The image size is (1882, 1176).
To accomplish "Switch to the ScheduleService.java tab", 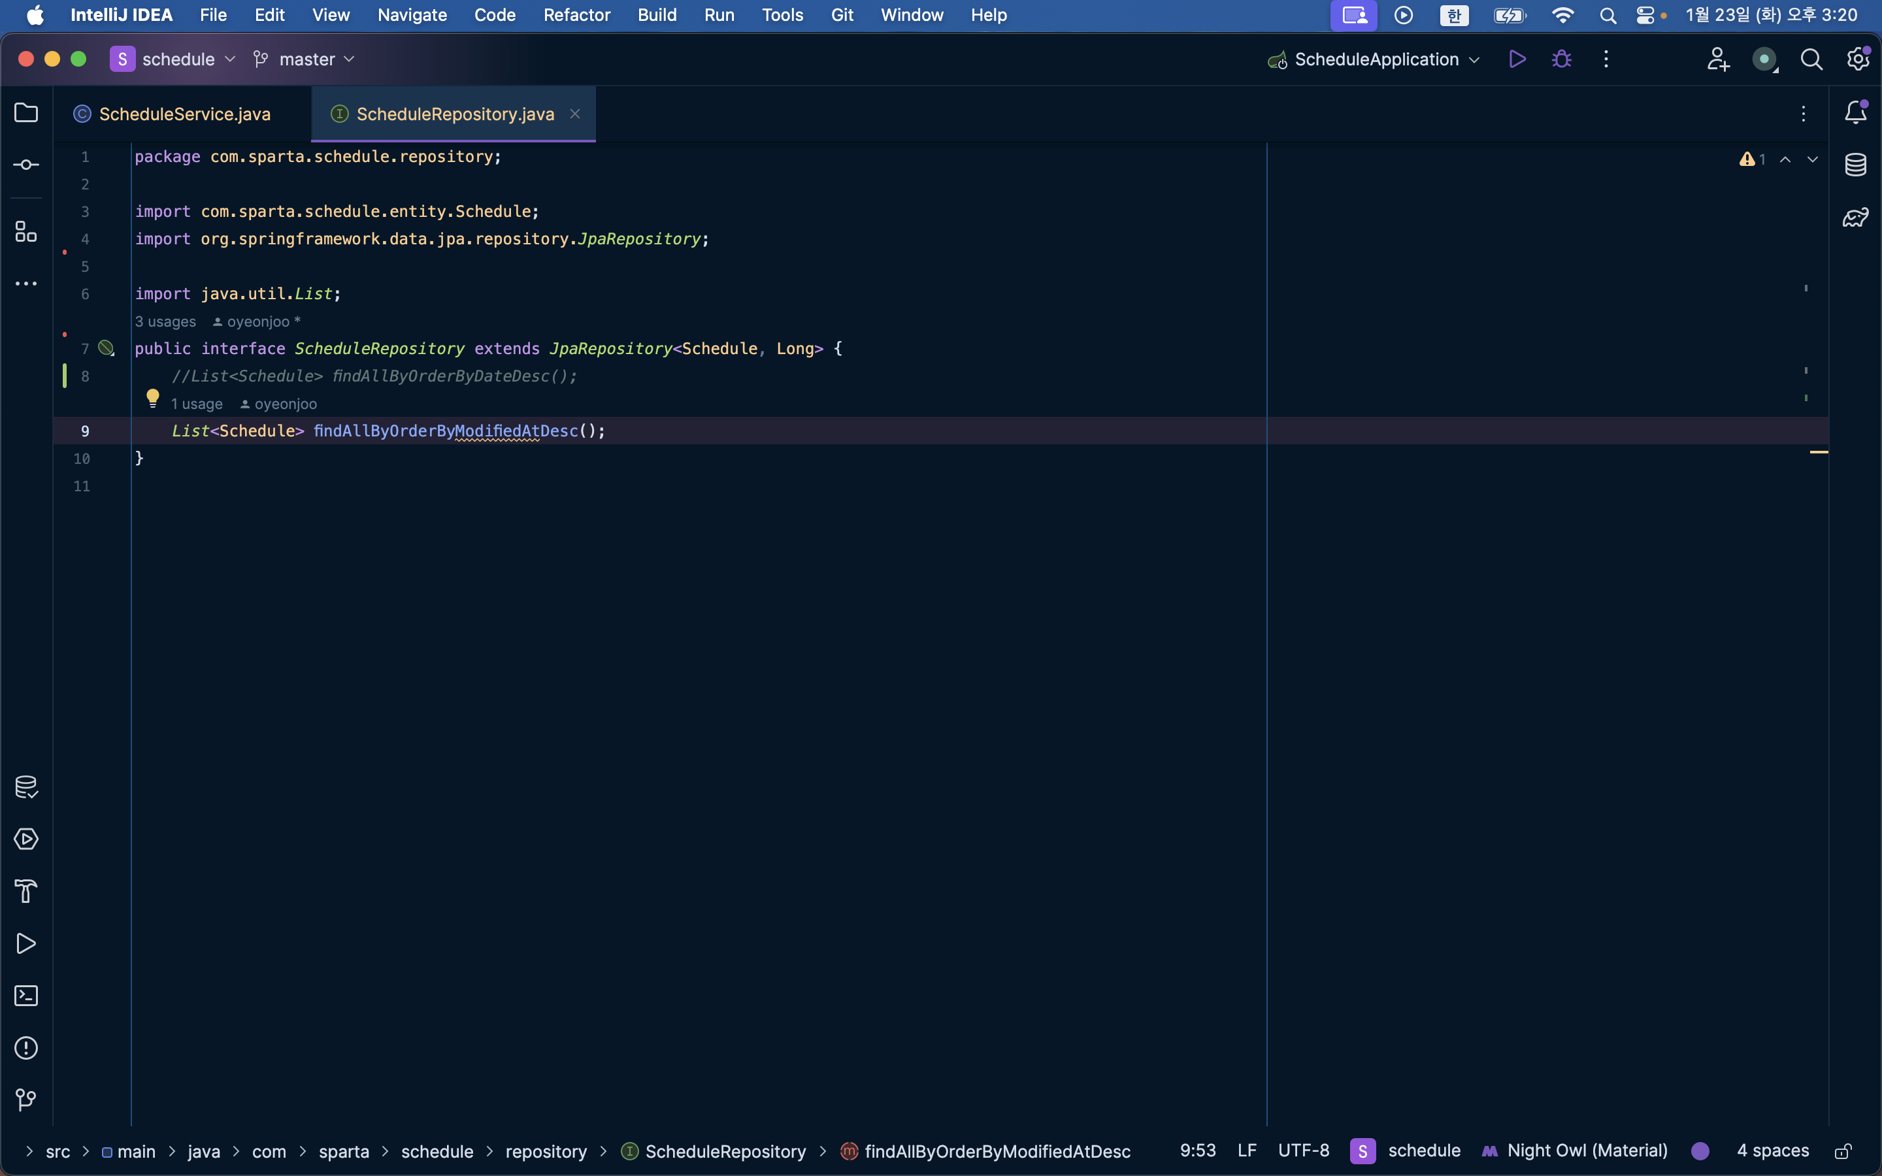I will point(184,114).
